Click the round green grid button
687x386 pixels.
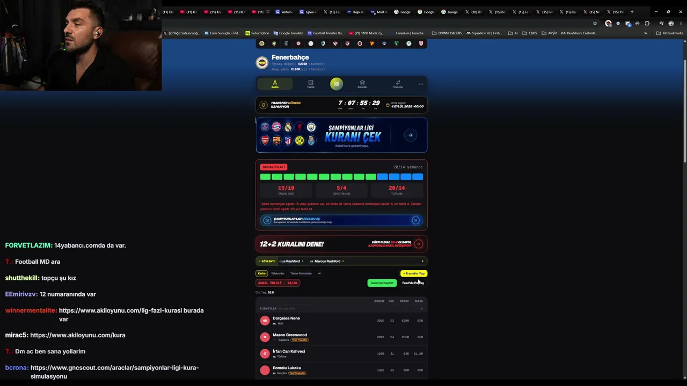pos(337,84)
